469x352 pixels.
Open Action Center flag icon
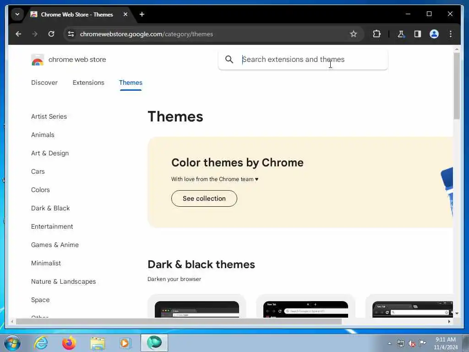tap(422, 343)
